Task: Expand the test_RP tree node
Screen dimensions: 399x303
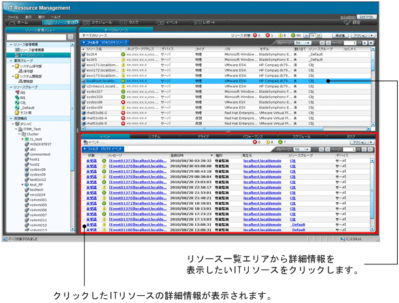Action: click(22, 185)
